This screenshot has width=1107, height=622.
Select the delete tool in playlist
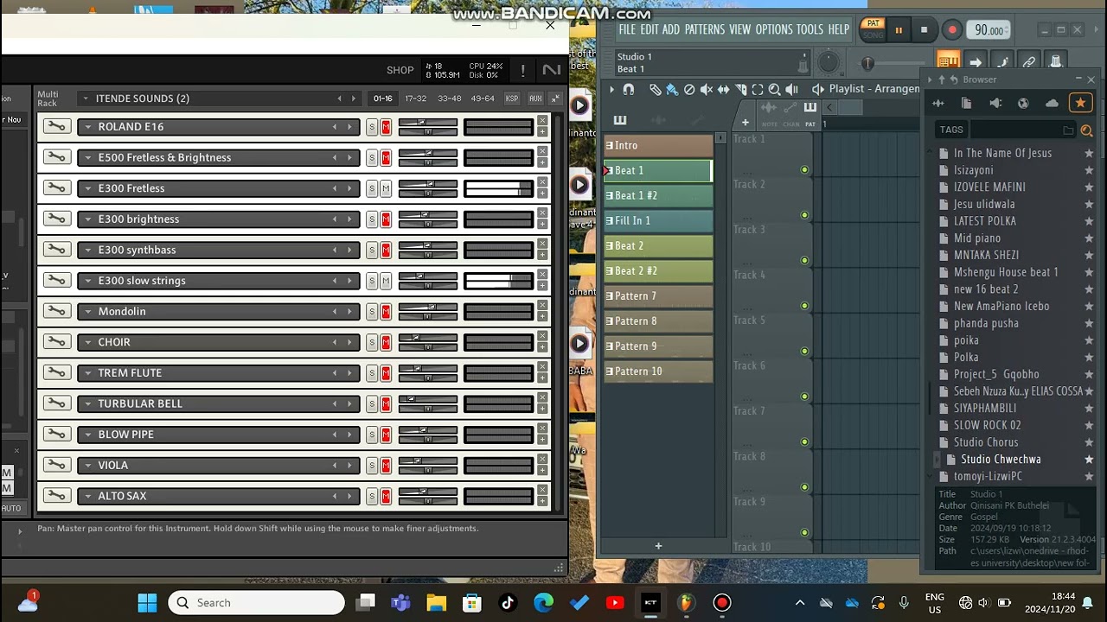click(689, 89)
